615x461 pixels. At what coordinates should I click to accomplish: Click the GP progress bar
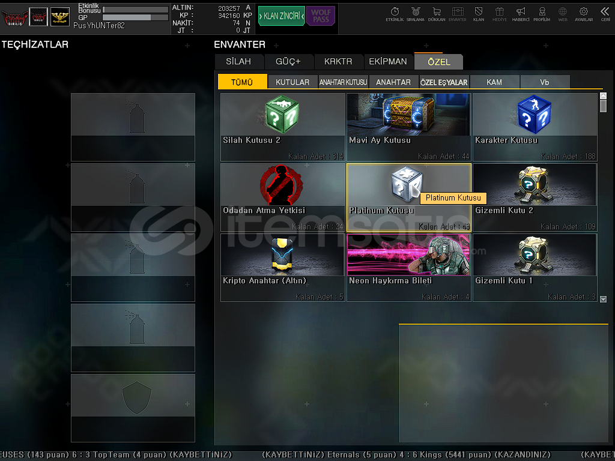135,17
